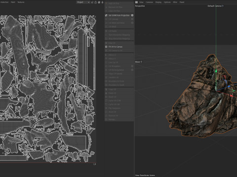This screenshot has height=177, width=237.
Task: Open UV Weld and Relax options gear
Action: 132,23
